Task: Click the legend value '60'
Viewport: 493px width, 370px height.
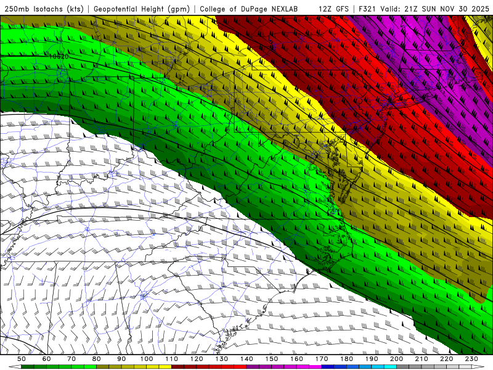Action: [x=46, y=359]
